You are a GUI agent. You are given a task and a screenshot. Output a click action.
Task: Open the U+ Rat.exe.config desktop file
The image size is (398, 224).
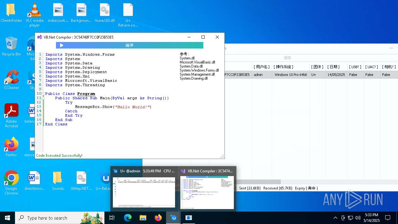click(128, 15)
